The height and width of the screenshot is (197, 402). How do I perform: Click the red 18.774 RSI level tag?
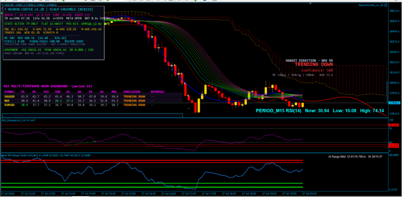coord(394,146)
